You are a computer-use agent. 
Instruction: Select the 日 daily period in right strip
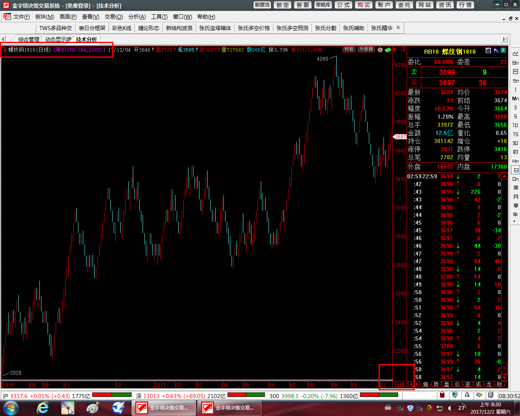click(516, 170)
